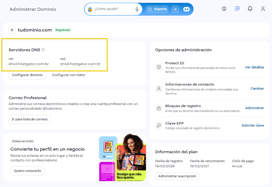272x187 pixels.
Task: Click Configurar dominio button
Action: point(27,75)
